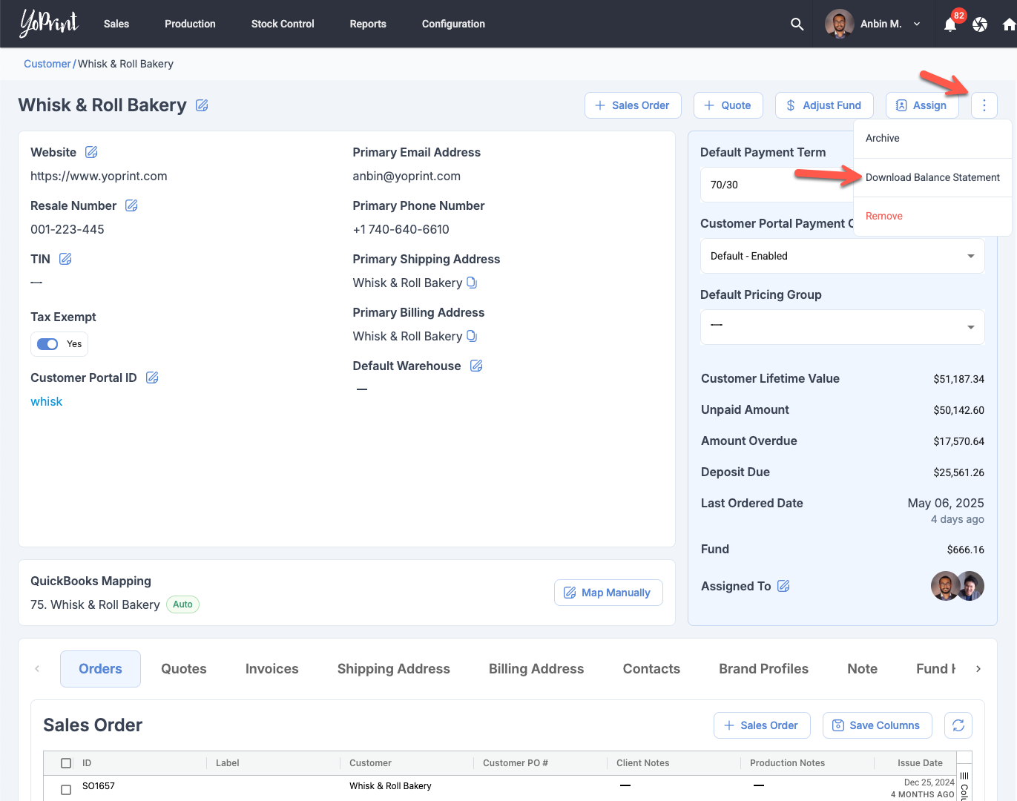Image resolution: width=1017 pixels, height=801 pixels.
Task: Click the edit icon beside Website
Action: [x=91, y=152]
